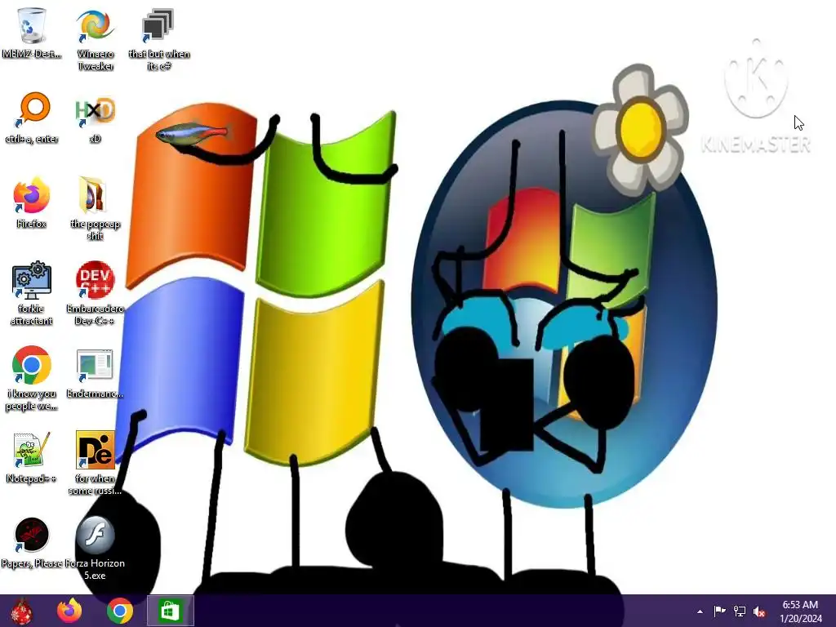Image resolution: width=836 pixels, height=627 pixels.
Task: Click the muted volume tray icon
Action: coord(759,611)
